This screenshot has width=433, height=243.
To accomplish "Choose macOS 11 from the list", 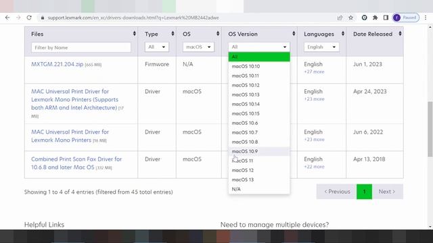I will [259, 161].
